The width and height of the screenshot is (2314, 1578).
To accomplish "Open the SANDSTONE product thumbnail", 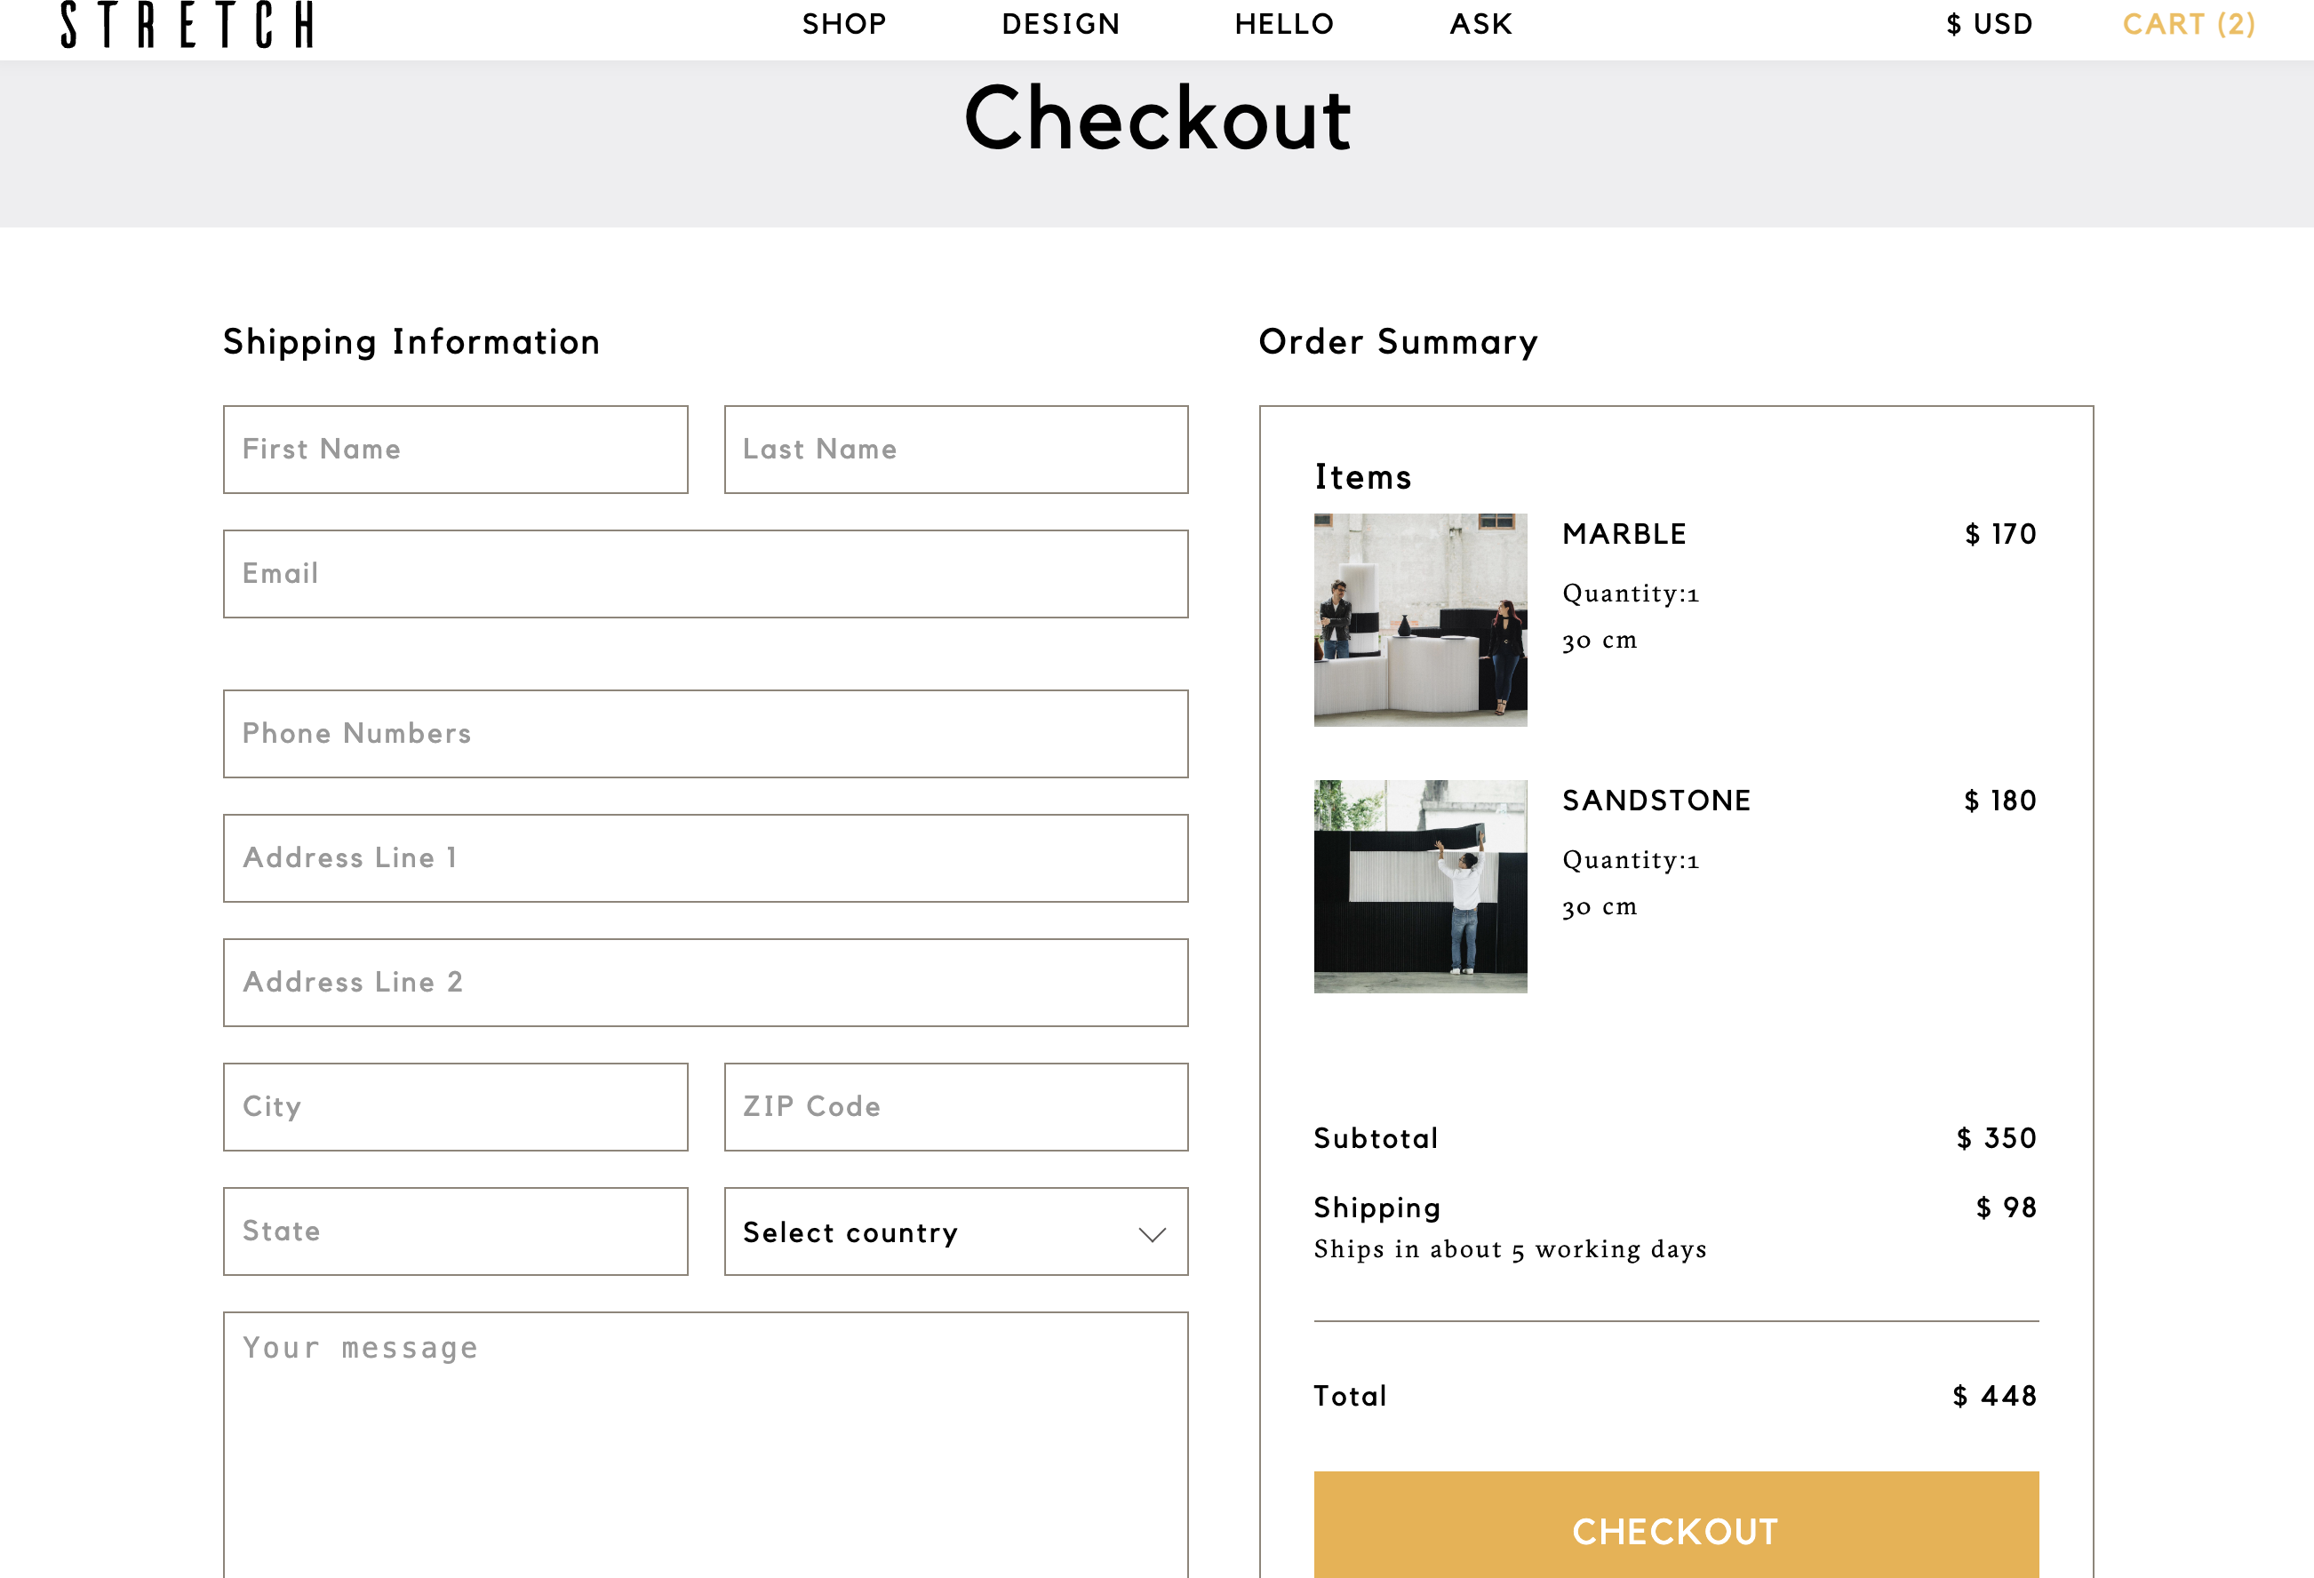I will pyautogui.click(x=1420, y=886).
